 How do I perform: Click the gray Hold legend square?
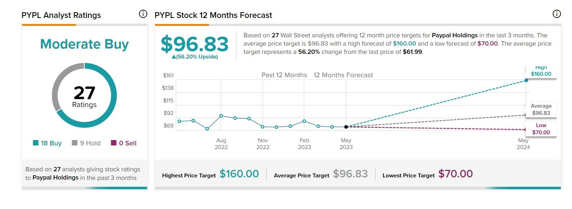click(74, 143)
